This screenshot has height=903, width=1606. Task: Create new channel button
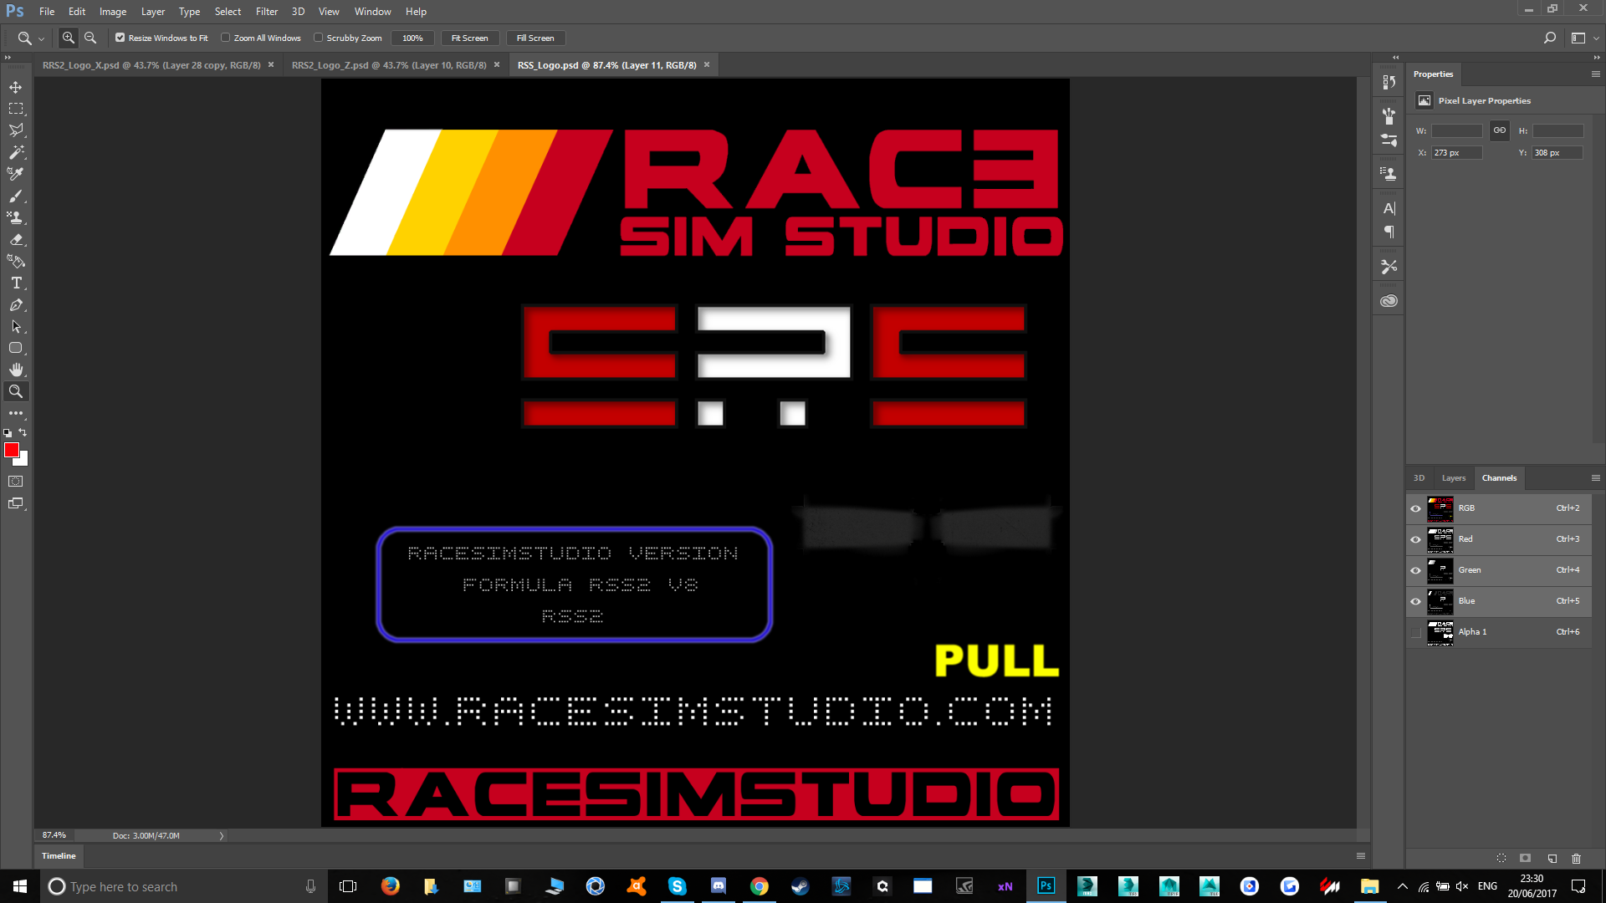coord(1552,858)
